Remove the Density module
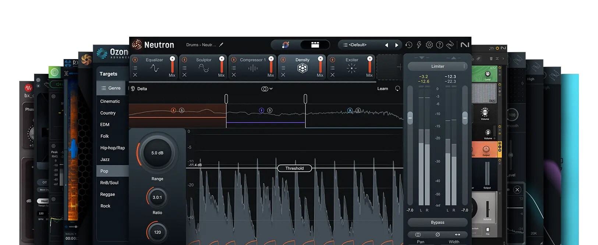The height and width of the screenshot is (245, 598). pos(283,75)
